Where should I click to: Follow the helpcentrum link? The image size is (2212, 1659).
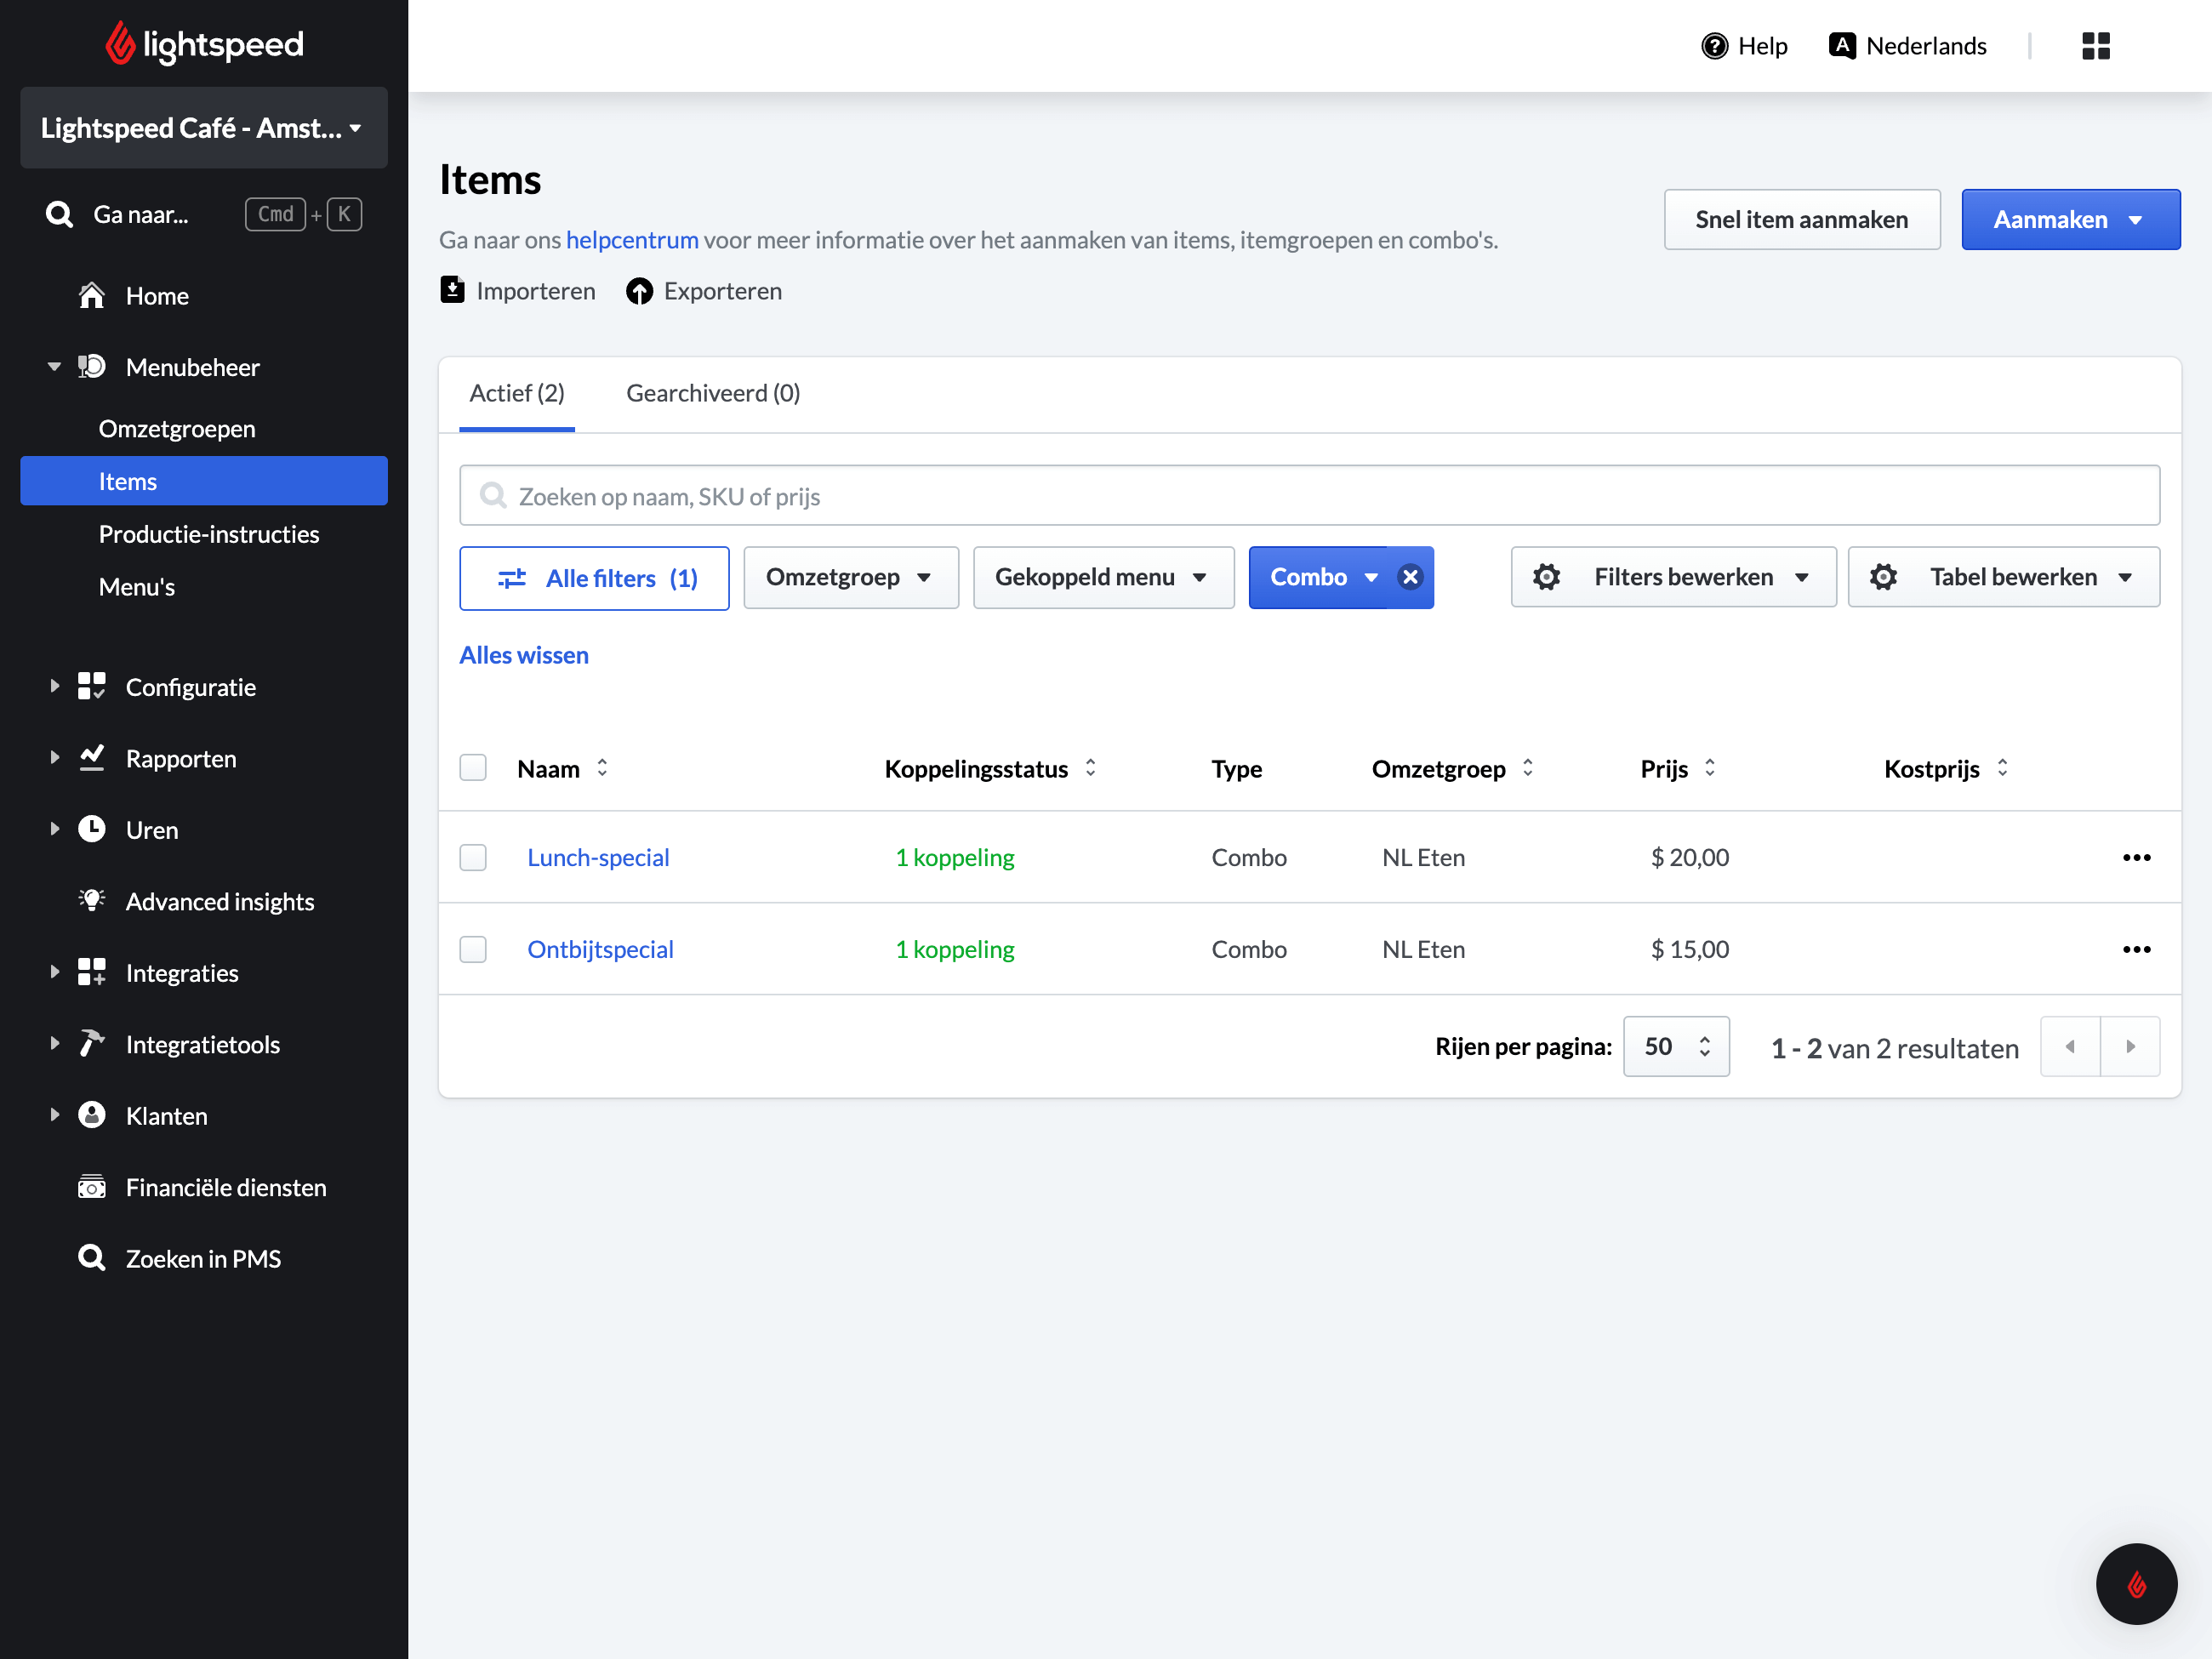click(x=632, y=240)
